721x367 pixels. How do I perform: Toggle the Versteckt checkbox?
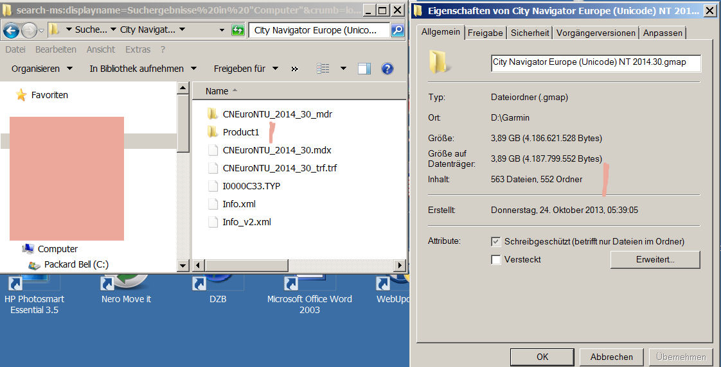(495, 260)
